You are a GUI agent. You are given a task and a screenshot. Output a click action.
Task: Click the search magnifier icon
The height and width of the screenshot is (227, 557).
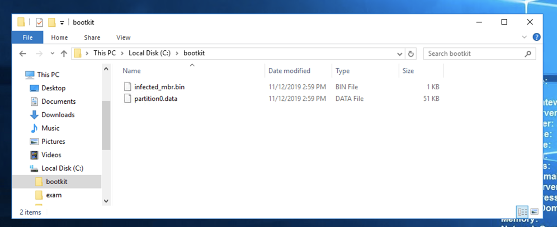(x=528, y=54)
